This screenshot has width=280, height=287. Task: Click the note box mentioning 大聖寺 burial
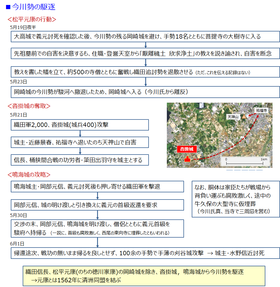[235, 199]
